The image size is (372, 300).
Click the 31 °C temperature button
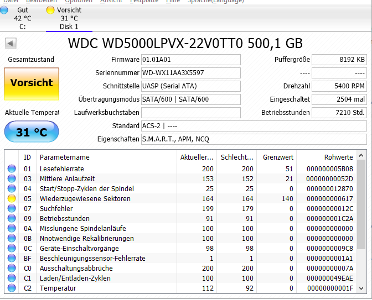tap(32, 131)
